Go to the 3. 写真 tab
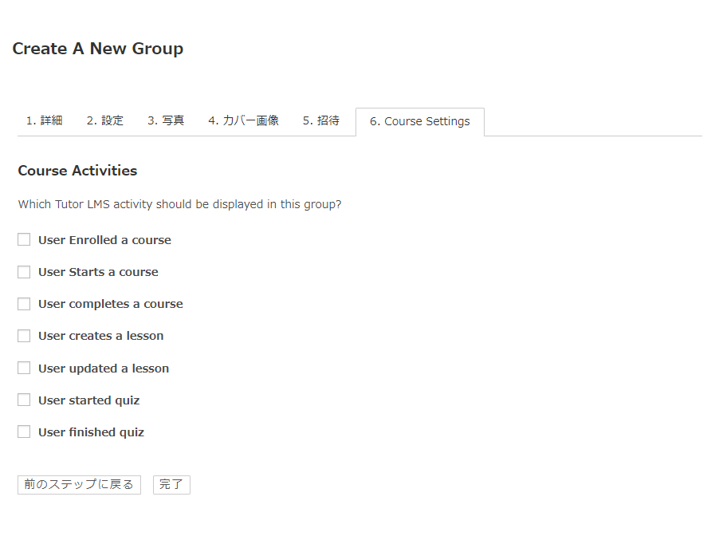Image resolution: width=711 pixels, height=540 pixels. (166, 120)
